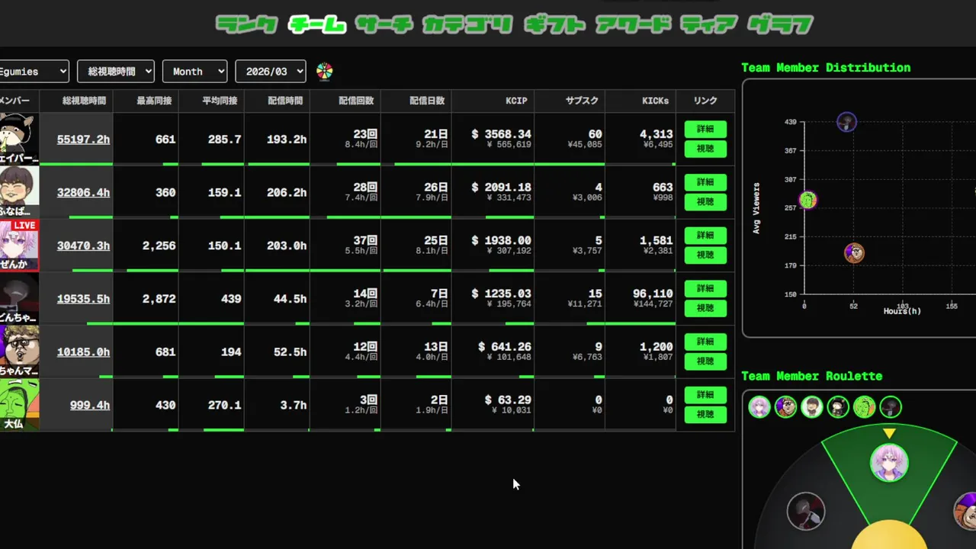
Task: Open 詳細 for the 30470.3h row
Action: click(x=705, y=236)
